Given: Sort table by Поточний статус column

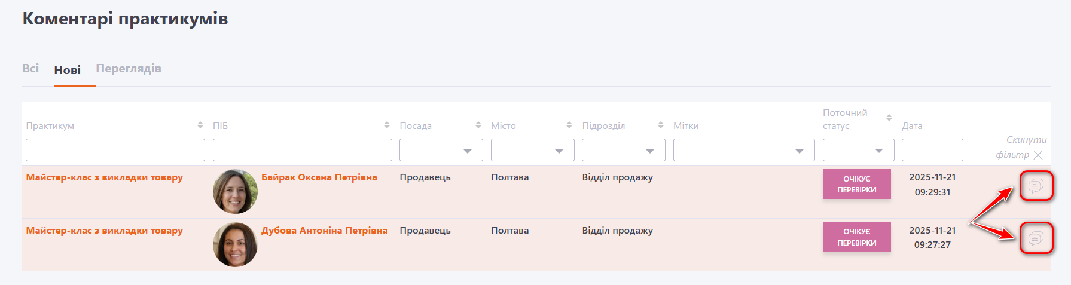Looking at the screenshot, I should pyautogui.click(x=889, y=118).
